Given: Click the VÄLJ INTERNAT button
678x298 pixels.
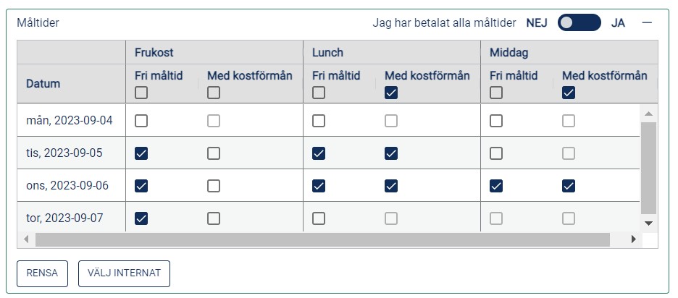Looking at the screenshot, I should tap(124, 273).
